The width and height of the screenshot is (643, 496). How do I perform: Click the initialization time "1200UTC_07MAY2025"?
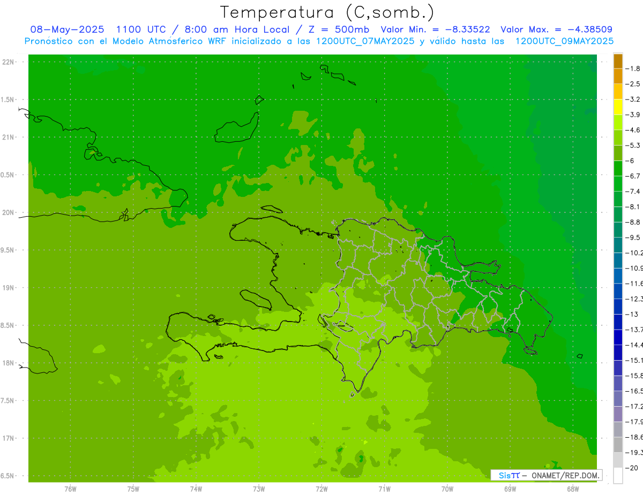[x=365, y=41]
